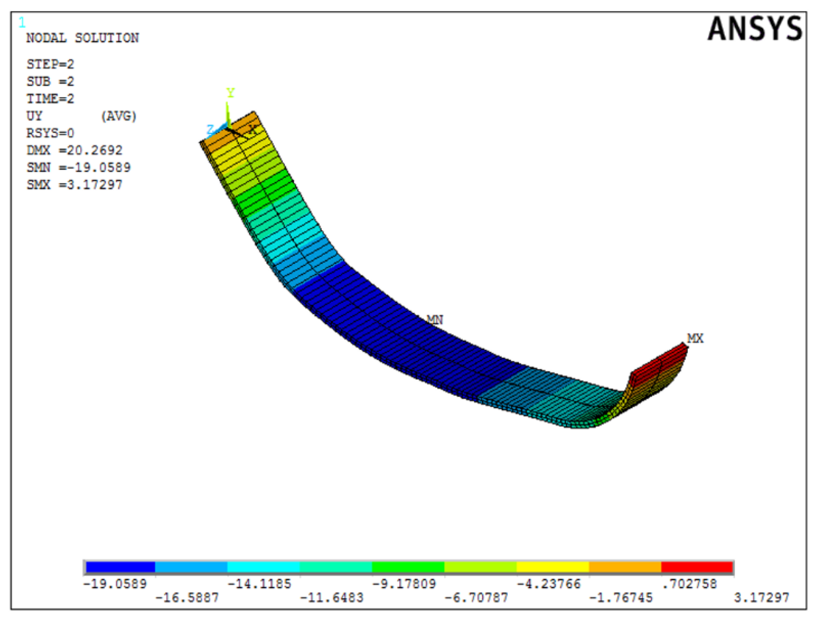The width and height of the screenshot is (817, 622).
Task: Click the 3.17297 legend maximum value
Action: pos(761,598)
